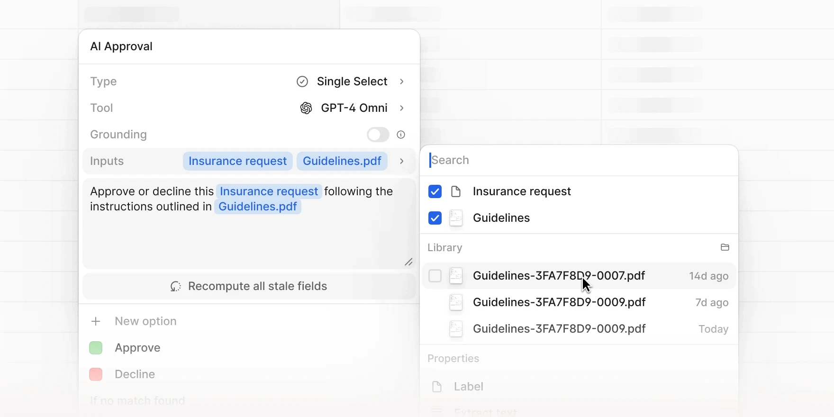
Task: Check the Guidelines-3FA7F8D9-0007.pdf checkbox
Action: (435, 276)
